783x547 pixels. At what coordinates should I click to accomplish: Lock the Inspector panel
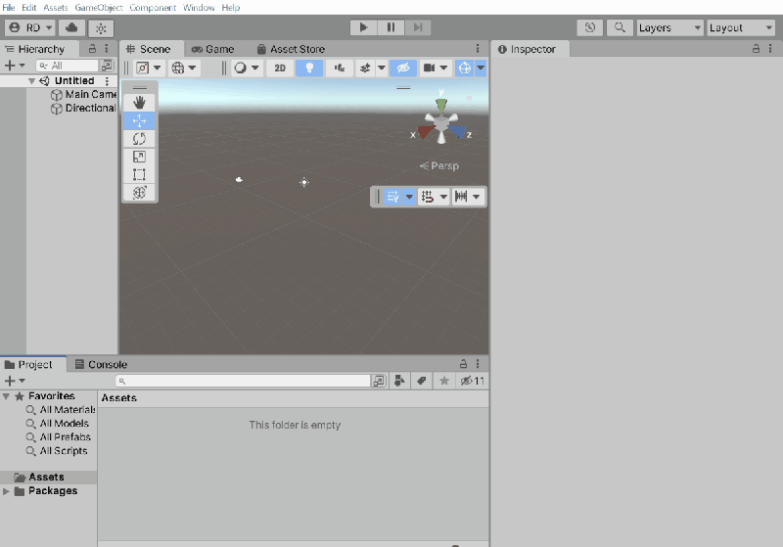[756, 49]
